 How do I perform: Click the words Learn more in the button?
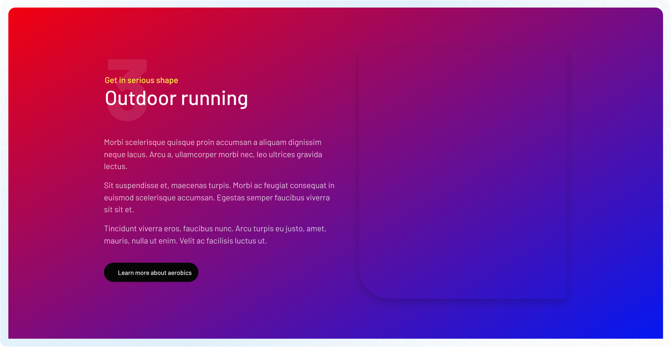click(133, 273)
